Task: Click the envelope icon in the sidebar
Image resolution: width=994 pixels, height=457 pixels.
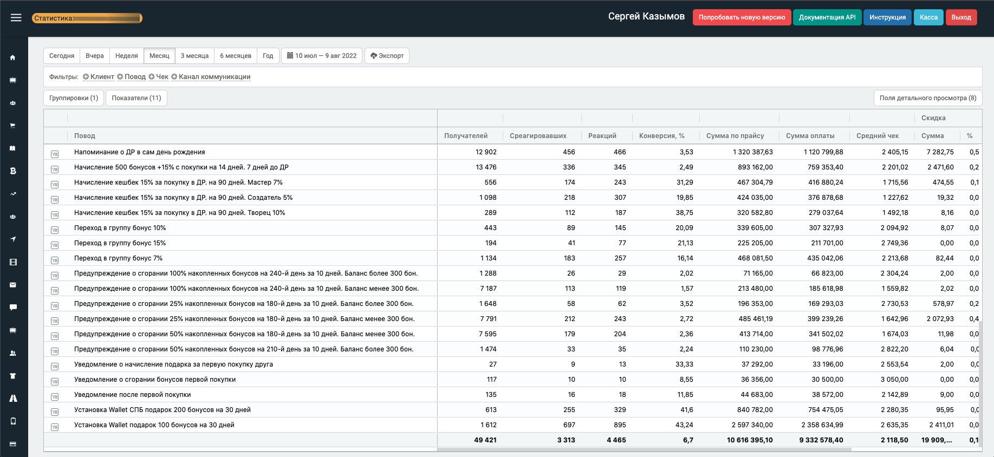Action: click(x=13, y=285)
